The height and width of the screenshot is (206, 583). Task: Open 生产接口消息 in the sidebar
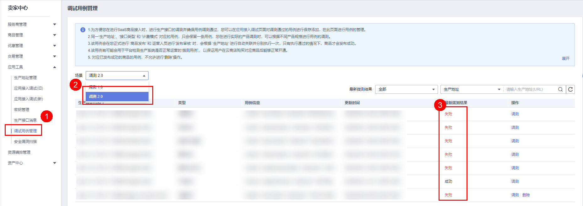[25, 120]
